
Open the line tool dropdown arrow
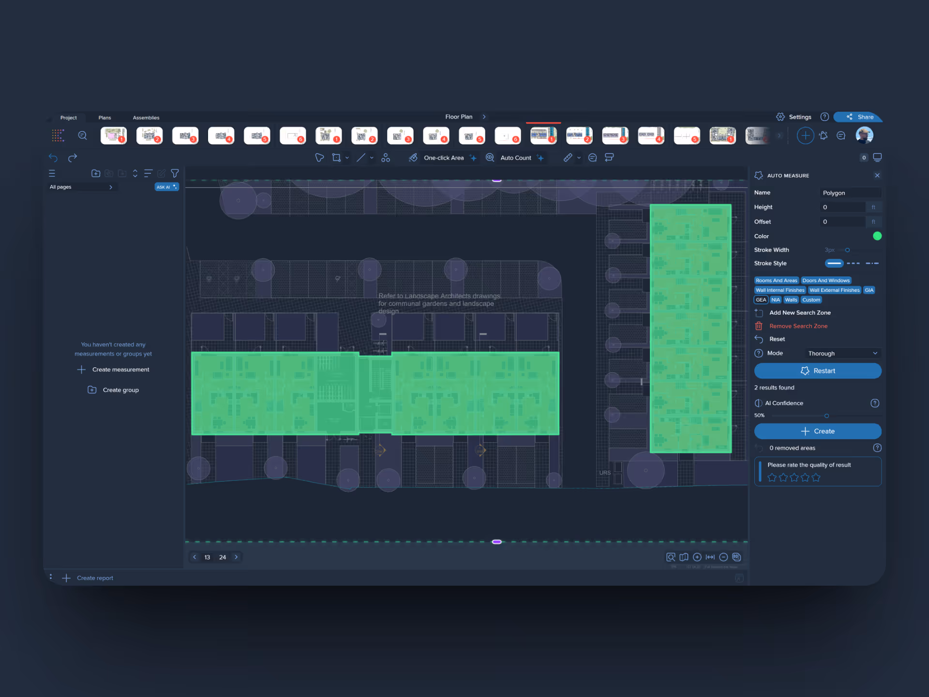pos(372,158)
